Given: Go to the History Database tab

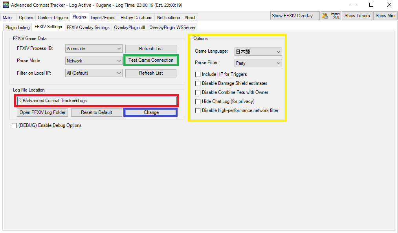Looking at the screenshot, I should tap(136, 18).
